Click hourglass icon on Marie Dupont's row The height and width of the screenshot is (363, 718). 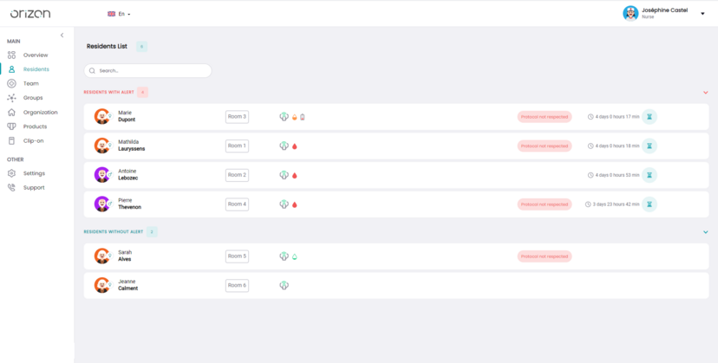649,116
